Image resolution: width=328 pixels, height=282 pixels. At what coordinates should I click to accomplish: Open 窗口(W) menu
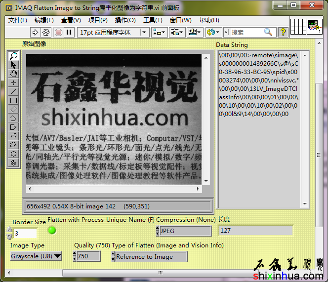pos(180,20)
